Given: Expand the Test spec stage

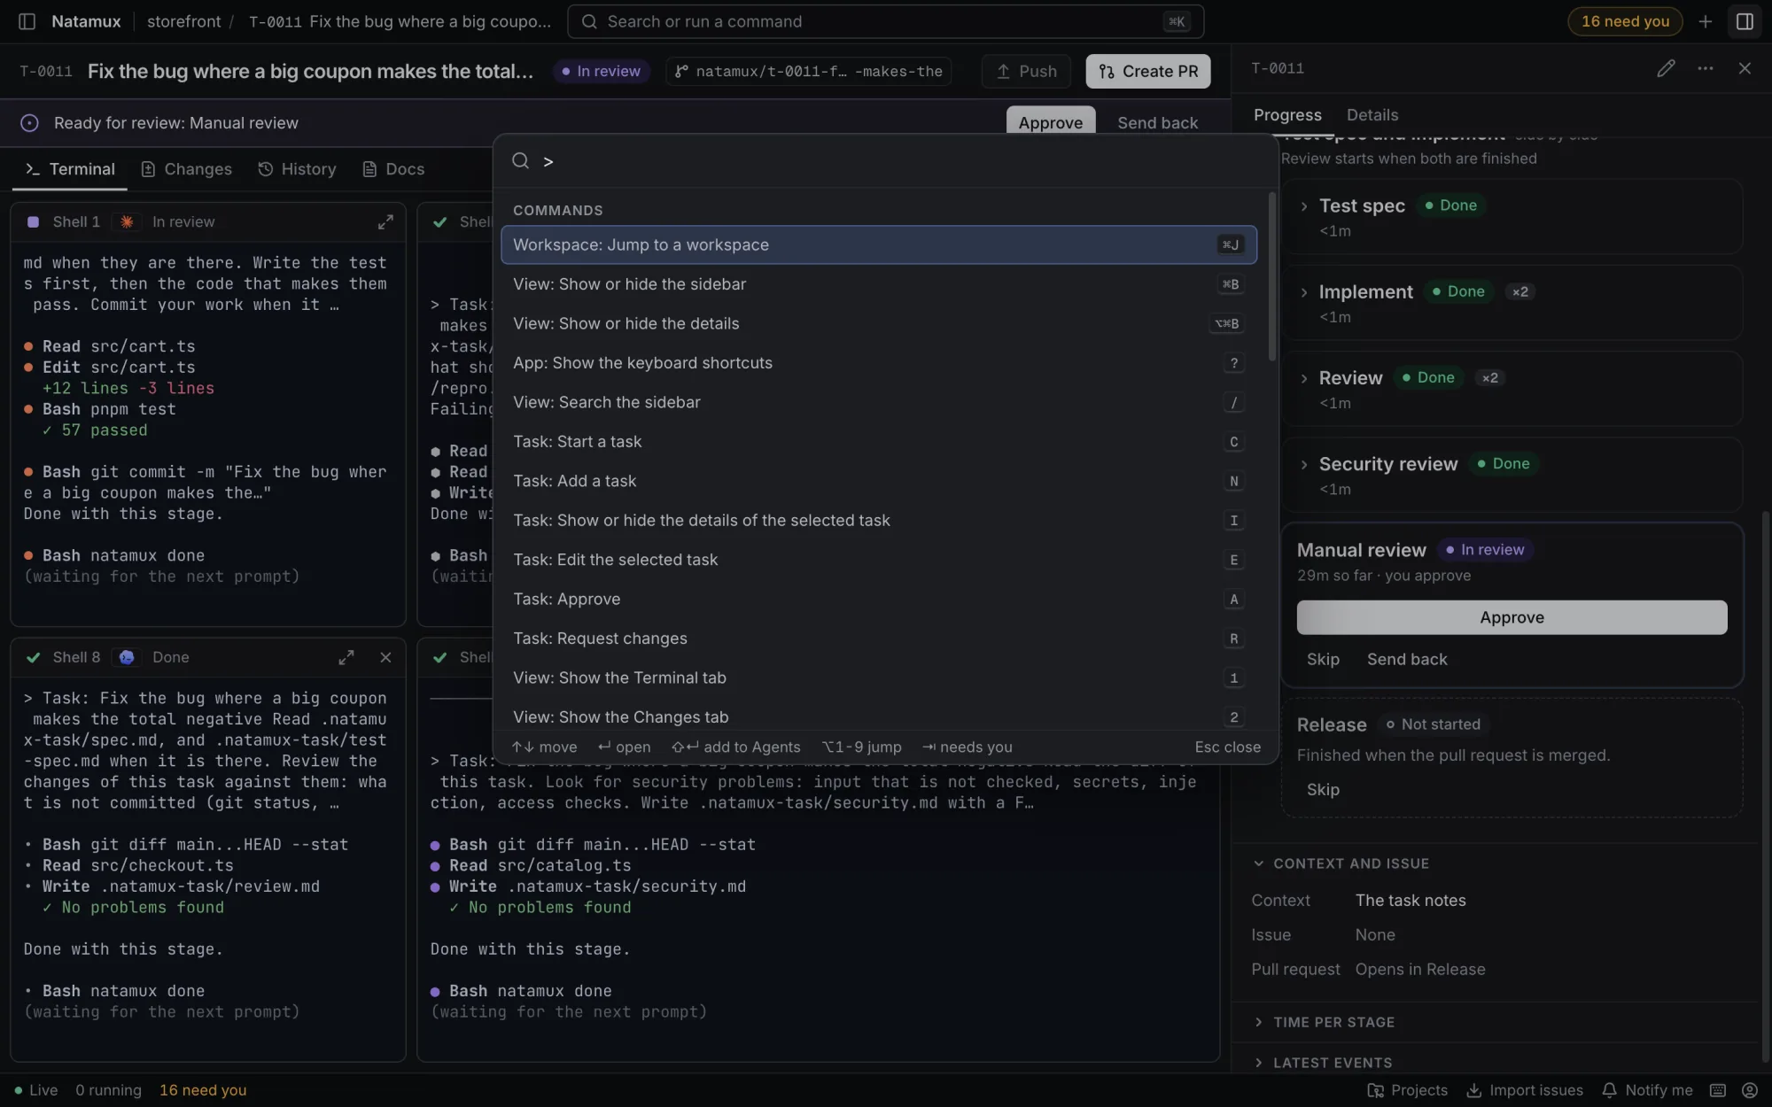Looking at the screenshot, I should coord(1304,206).
